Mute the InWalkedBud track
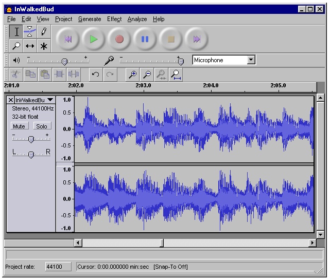Image resolution: width=330 pixels, height=280 pixels. (x=19, y=126)
